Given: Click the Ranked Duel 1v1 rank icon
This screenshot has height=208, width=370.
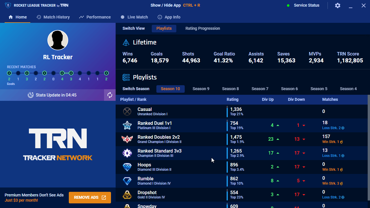Looking at the screenshot, I should (127, 125).
